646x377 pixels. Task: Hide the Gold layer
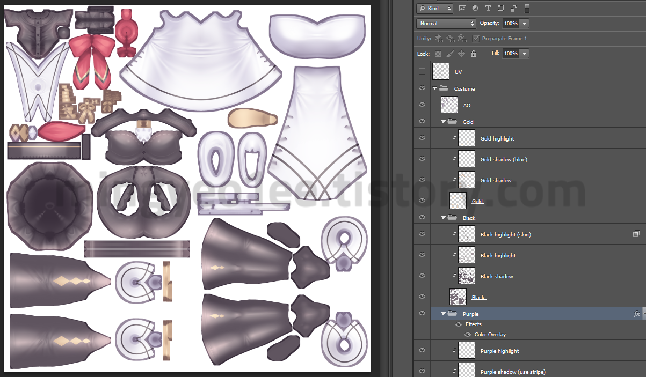[422, 201]
